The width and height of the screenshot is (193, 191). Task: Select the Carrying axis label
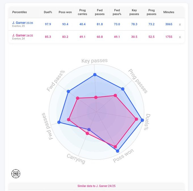click(76, 159)
